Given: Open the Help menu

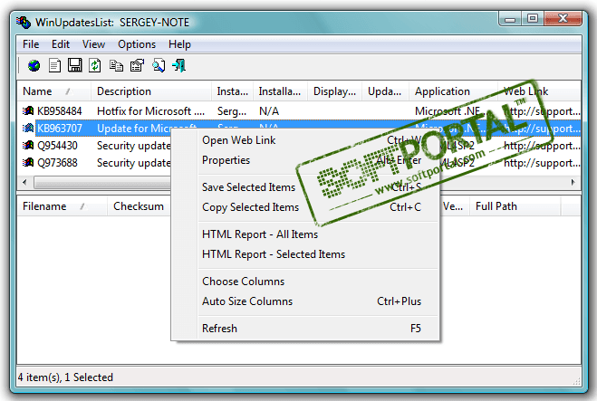Looking at the screenshot, I should 179,44.
